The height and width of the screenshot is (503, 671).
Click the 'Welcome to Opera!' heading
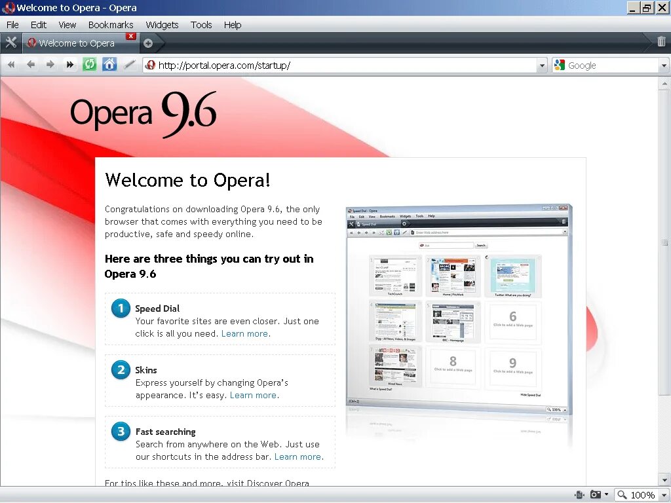click(x=187, y=179)
